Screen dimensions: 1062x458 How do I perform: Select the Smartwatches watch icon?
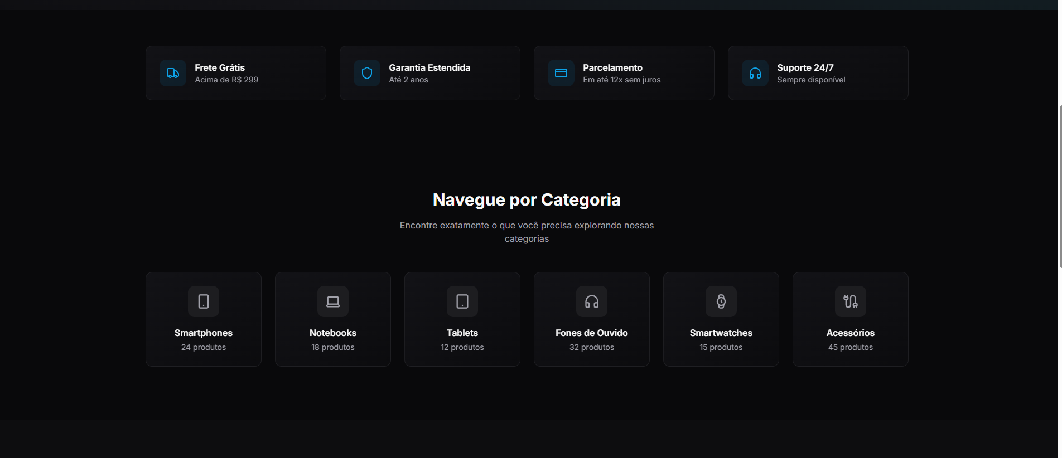point(721,301)
